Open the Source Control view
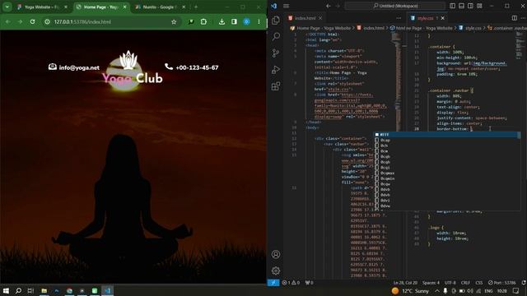The height and width of the screenshot is (296, 527). [x=276, y=53]
